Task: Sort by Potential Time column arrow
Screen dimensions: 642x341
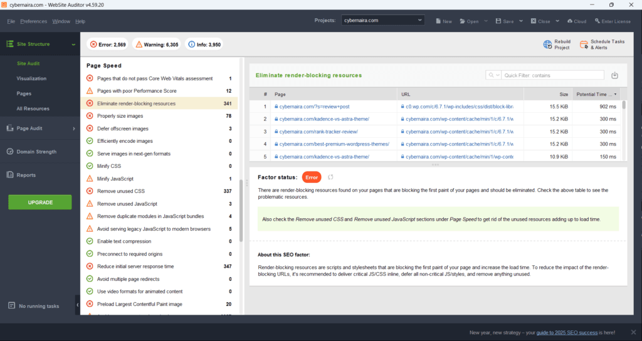Action: (x=615, y=94)
